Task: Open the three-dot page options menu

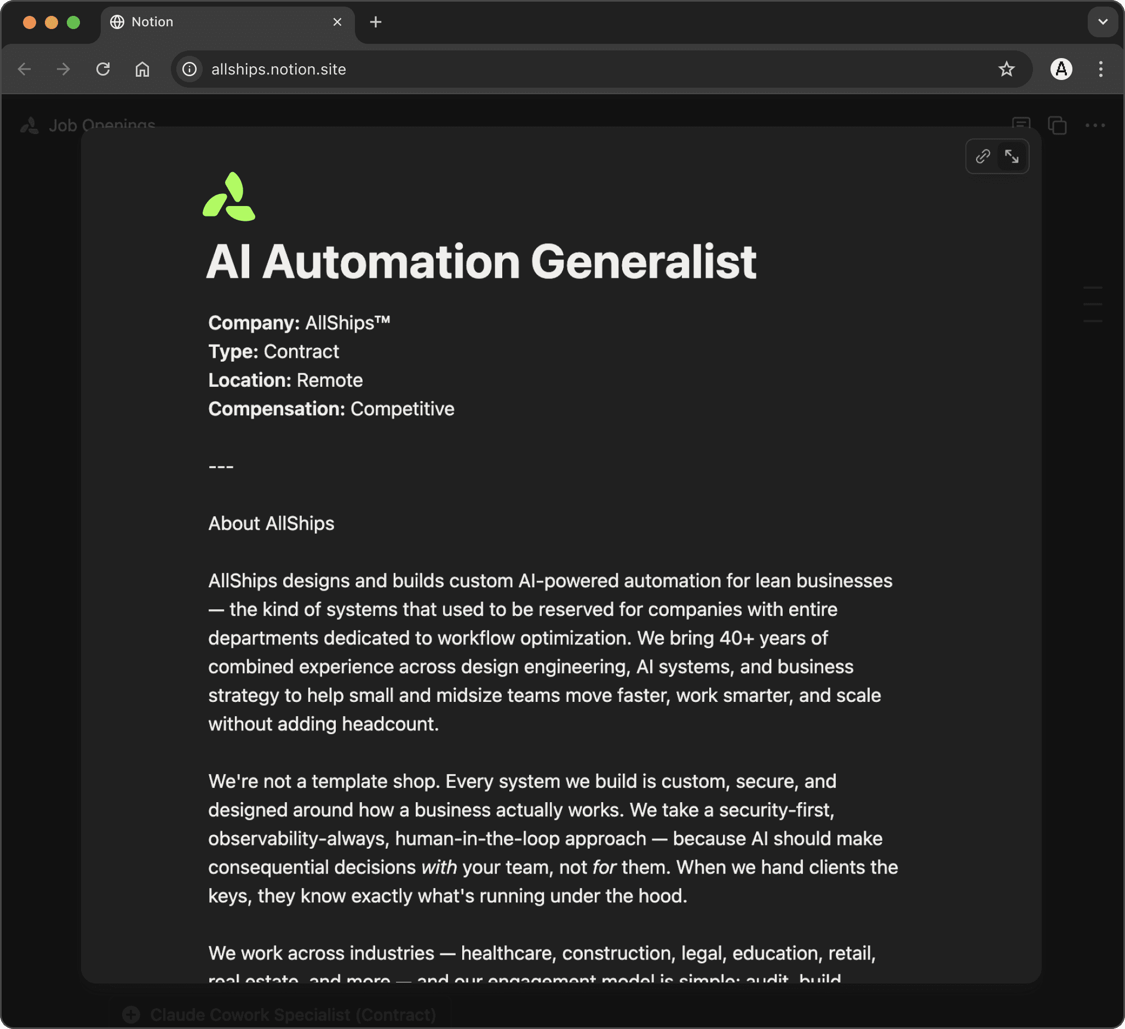Action: [1095, 125]
